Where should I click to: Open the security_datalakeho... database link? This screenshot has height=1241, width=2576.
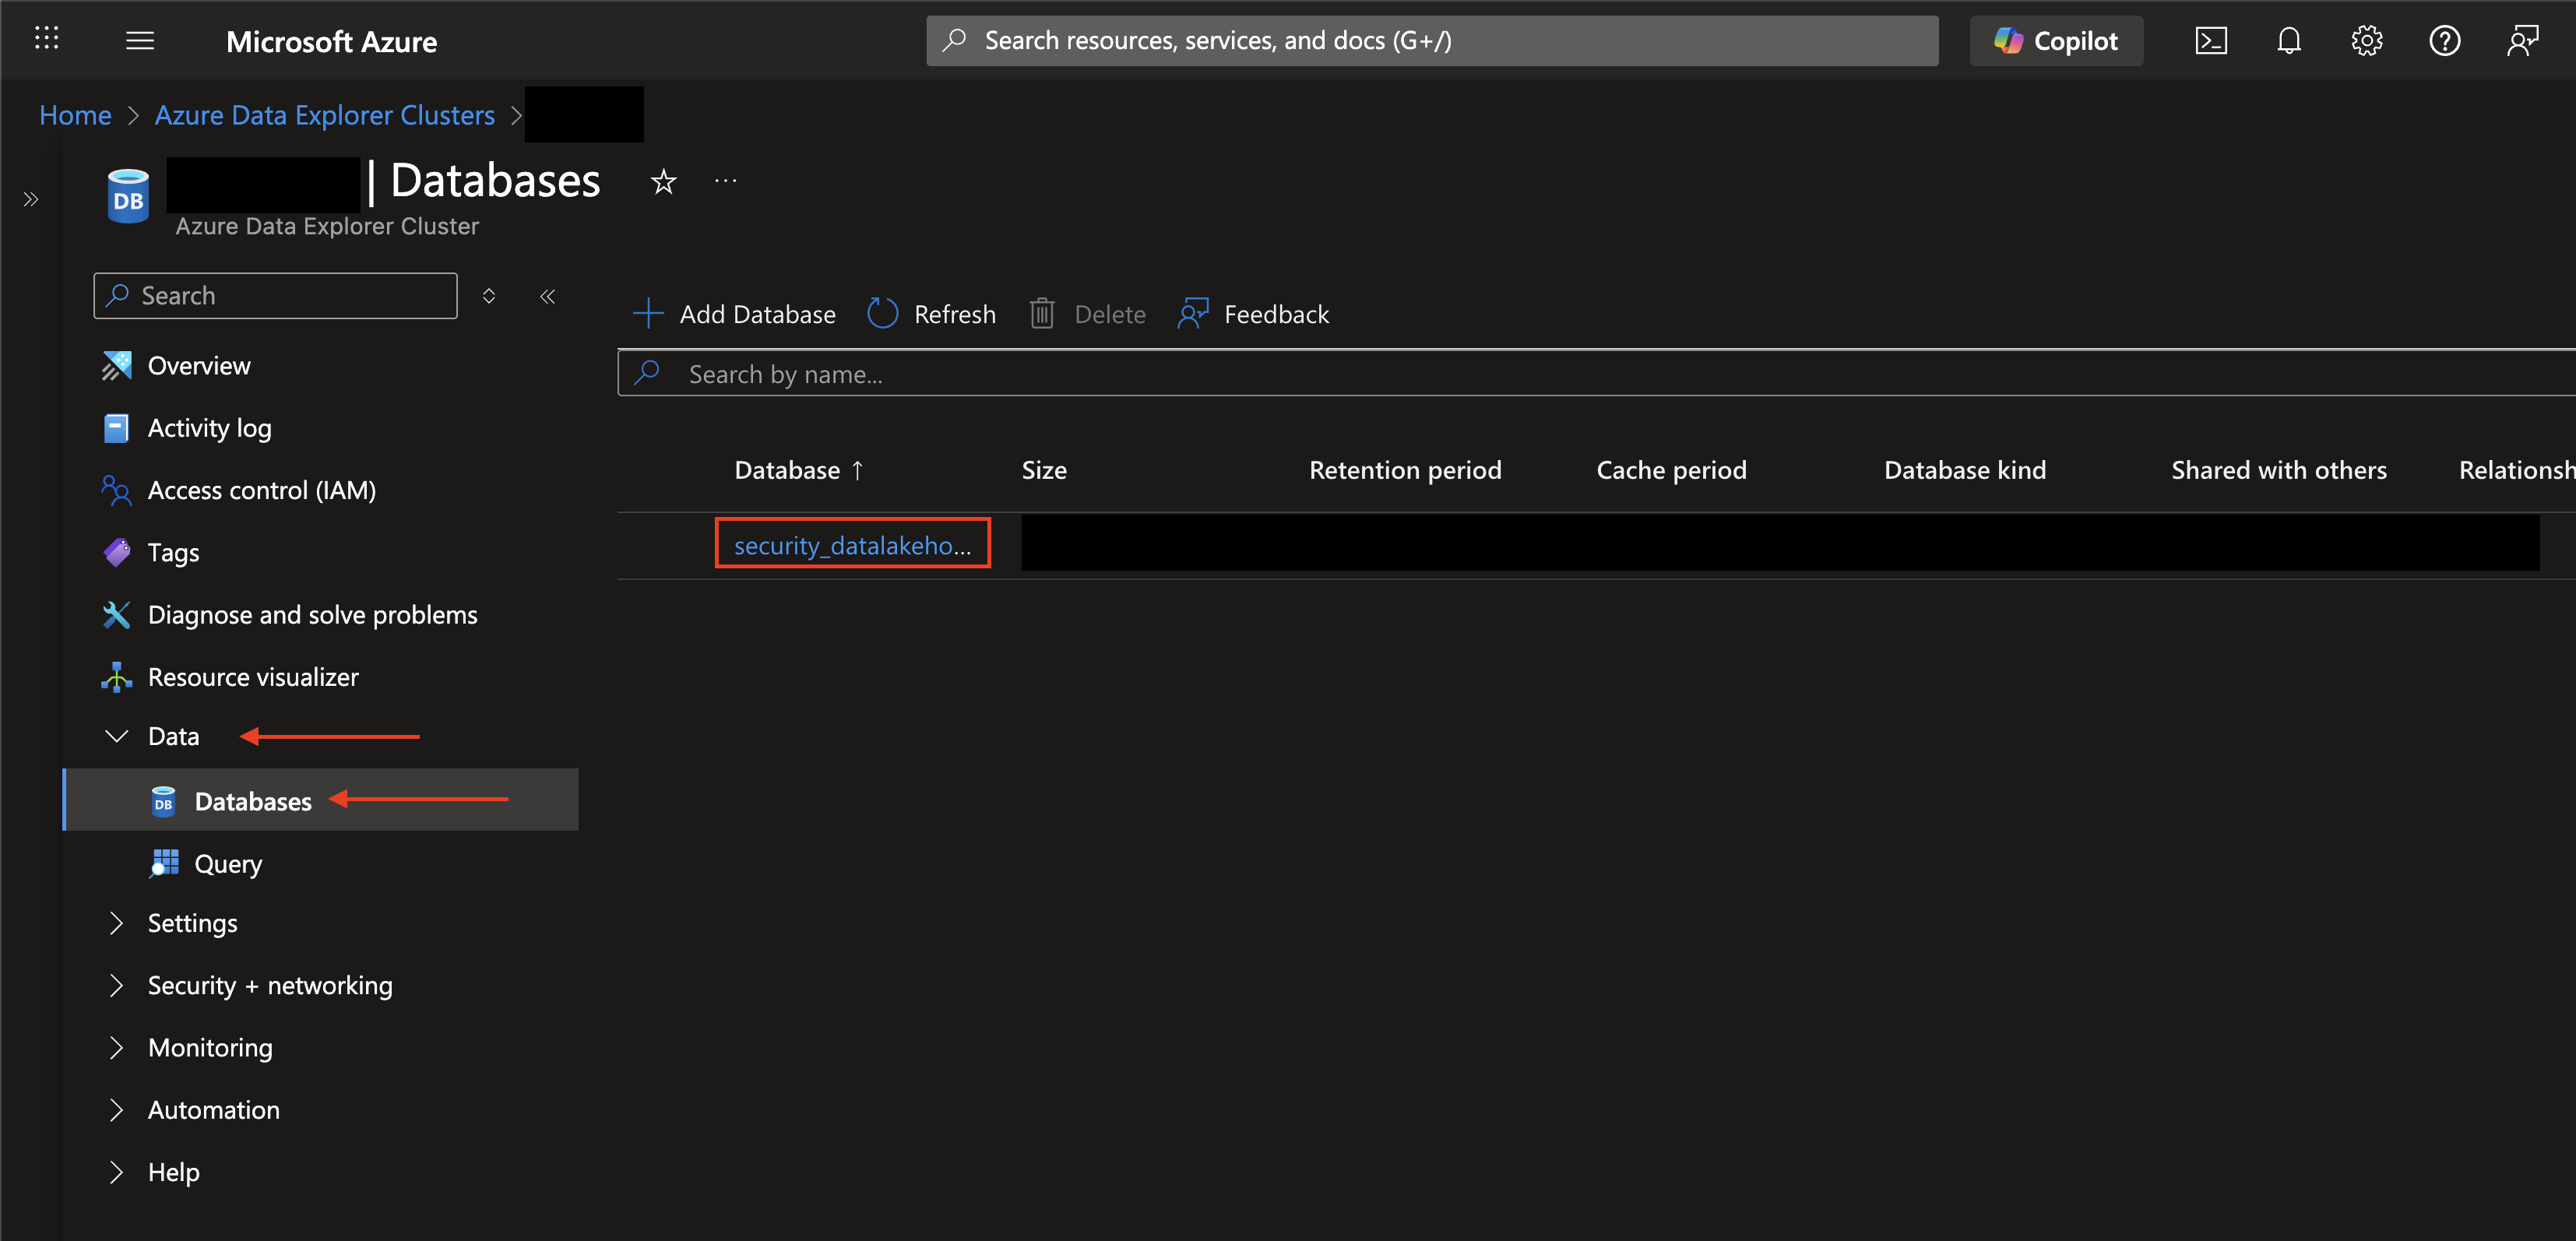pos(852,545)
